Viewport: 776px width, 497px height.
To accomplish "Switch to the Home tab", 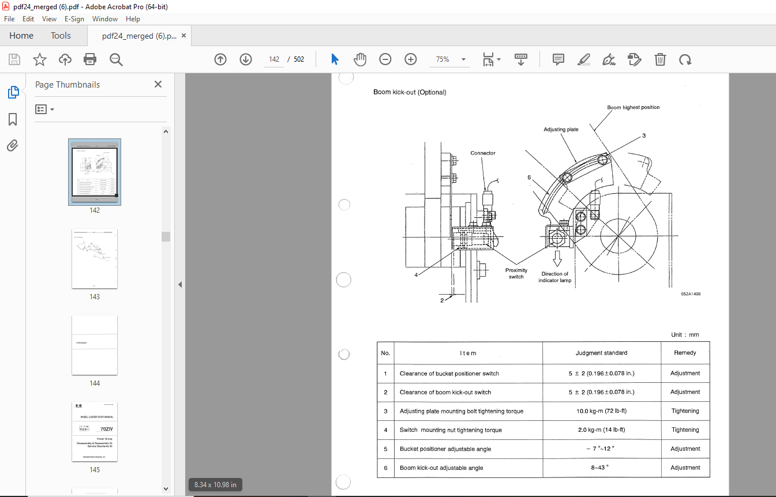I will 21,36.
